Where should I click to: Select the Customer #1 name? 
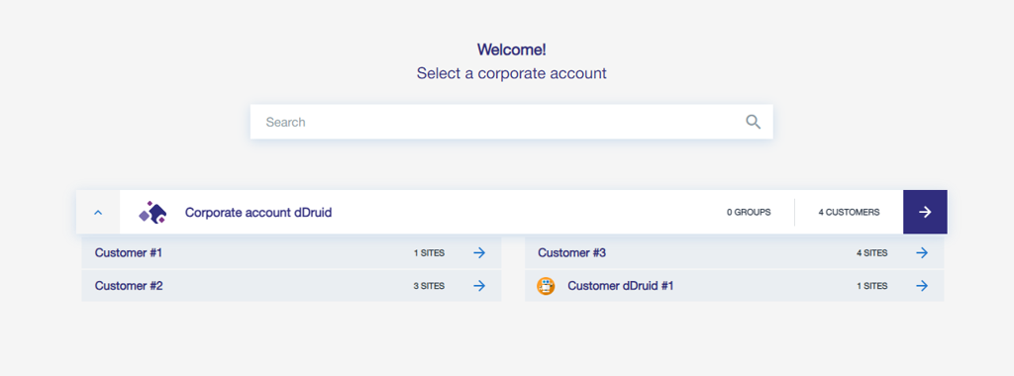[x=128, y=252]
